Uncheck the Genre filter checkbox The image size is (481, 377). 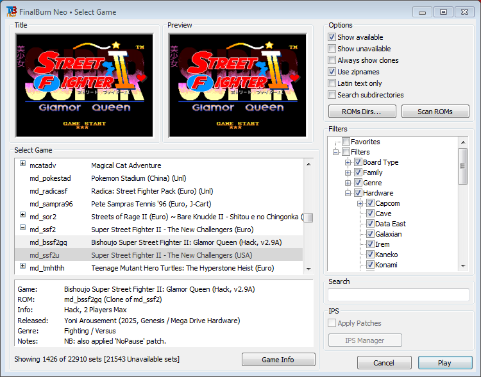tap(358, 183)
